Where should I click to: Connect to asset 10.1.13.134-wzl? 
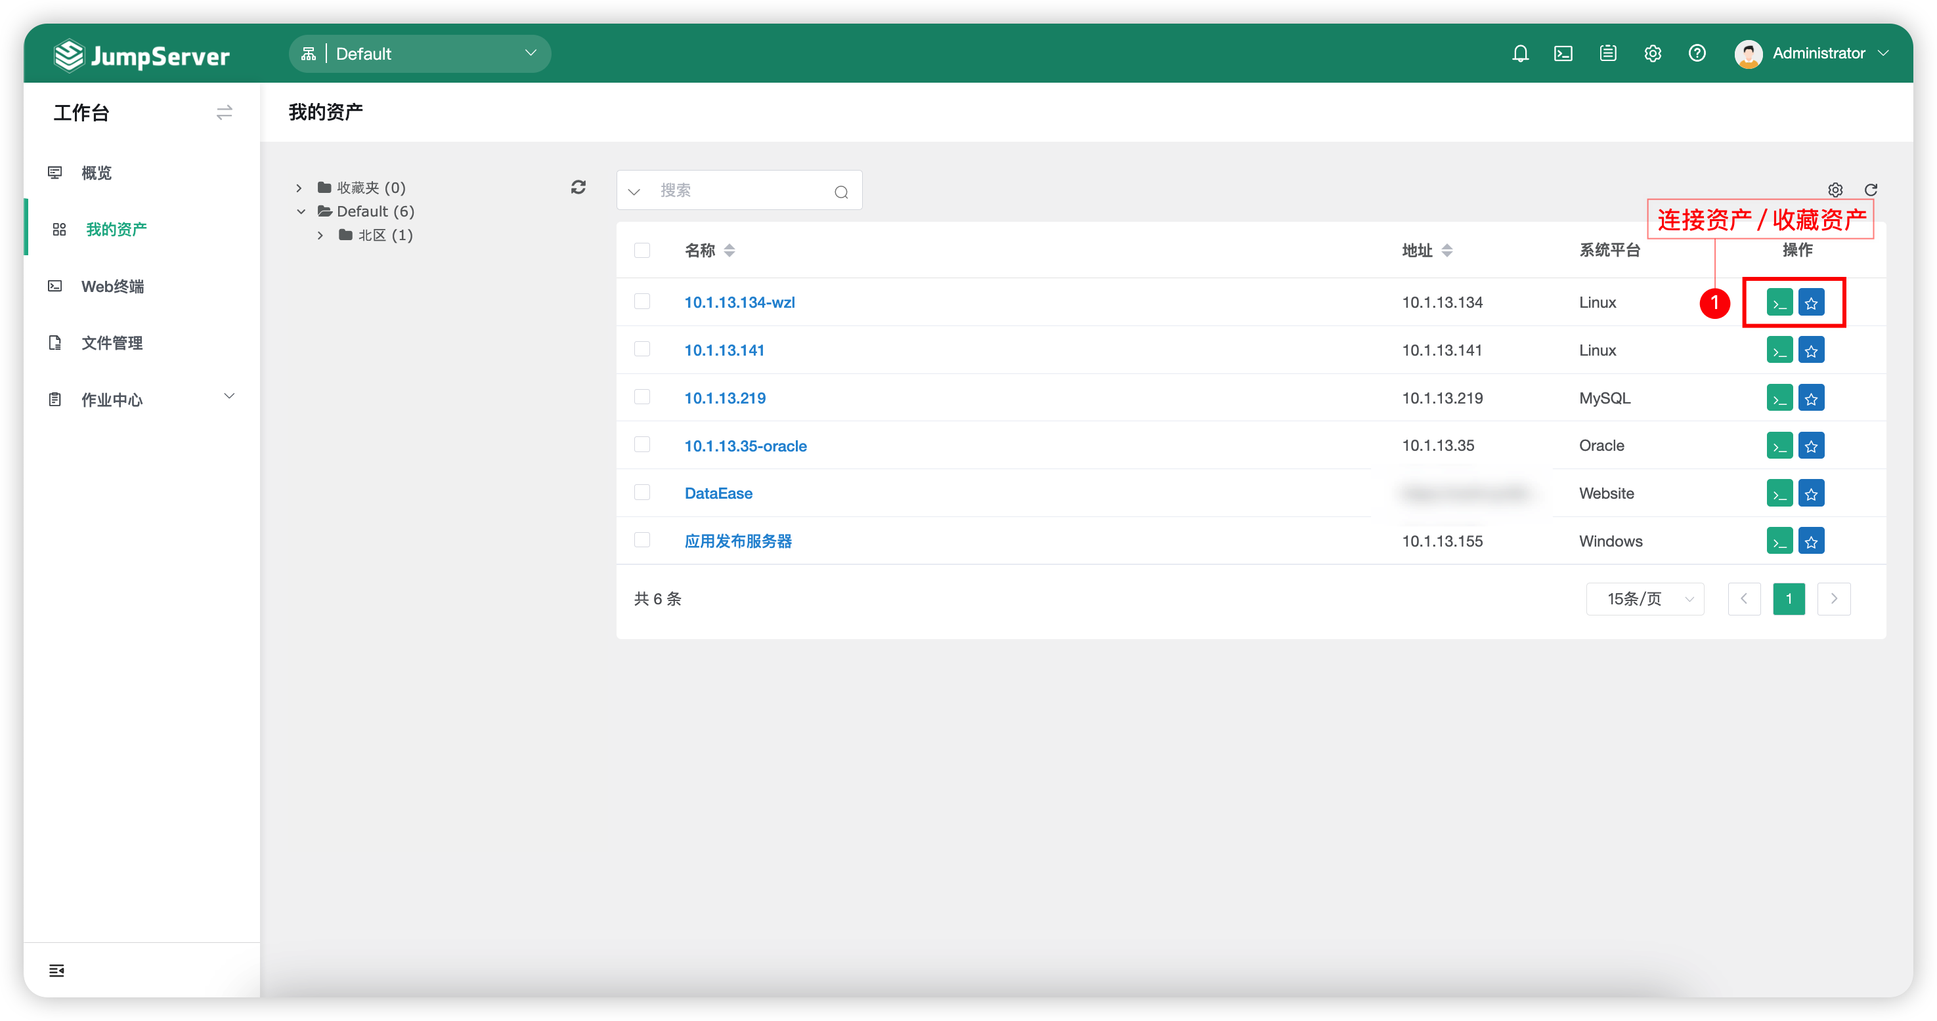point(1779,302)
